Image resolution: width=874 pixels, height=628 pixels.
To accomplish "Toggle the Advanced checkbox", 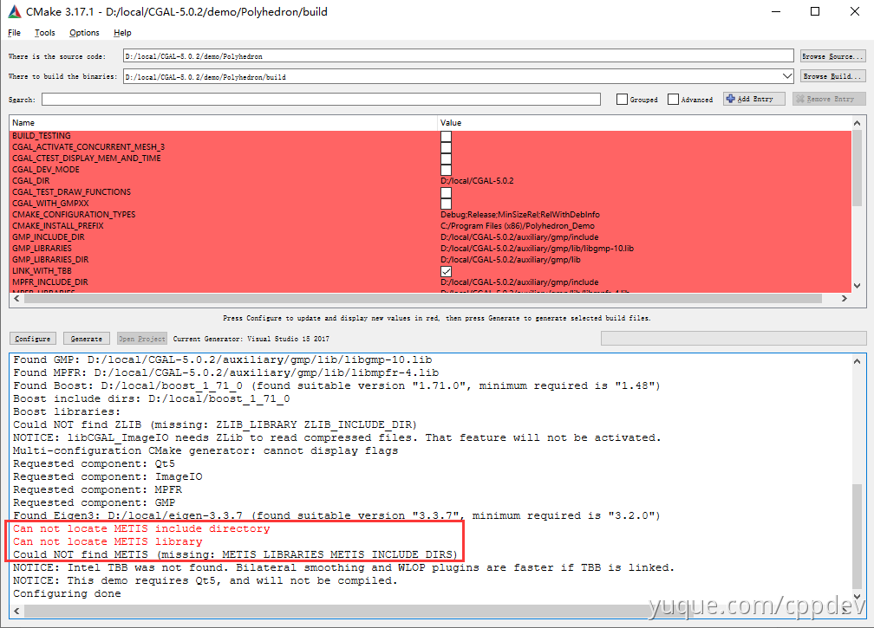I will (x=674, y=99).
